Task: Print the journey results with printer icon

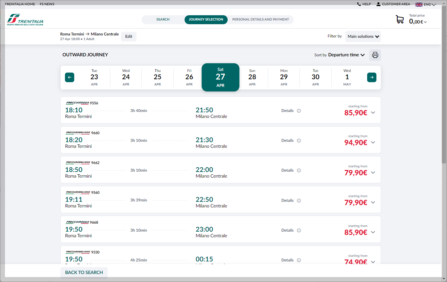Action: pyautogui.click(x=375, y=55)
